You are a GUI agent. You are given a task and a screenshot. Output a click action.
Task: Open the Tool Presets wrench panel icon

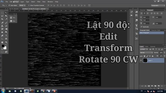(137, 38)
